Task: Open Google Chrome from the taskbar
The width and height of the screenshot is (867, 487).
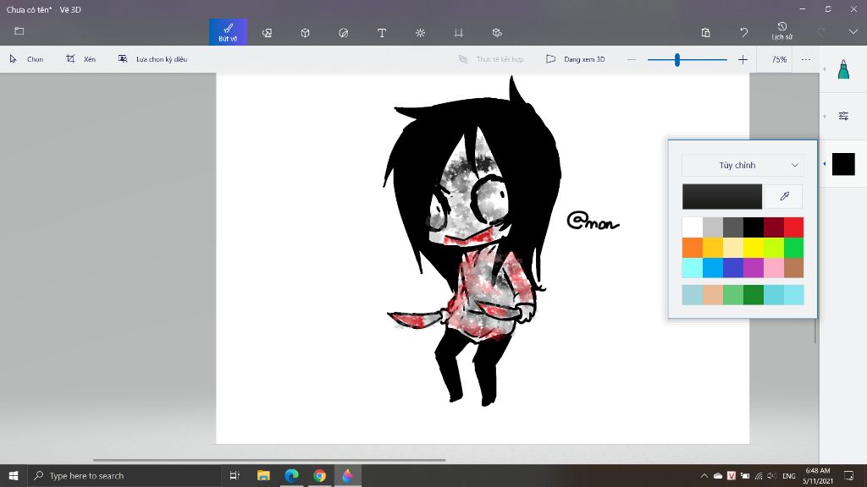Action: pyautogui.click(x=319, y=475)
